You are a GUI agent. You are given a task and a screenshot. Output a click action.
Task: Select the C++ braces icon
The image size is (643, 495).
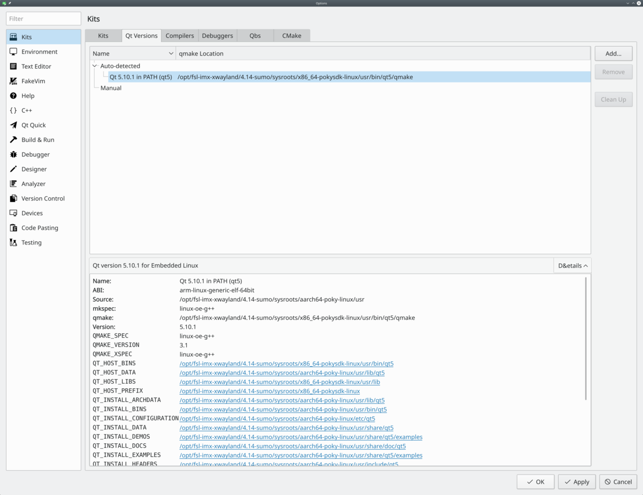pos(14,110)
